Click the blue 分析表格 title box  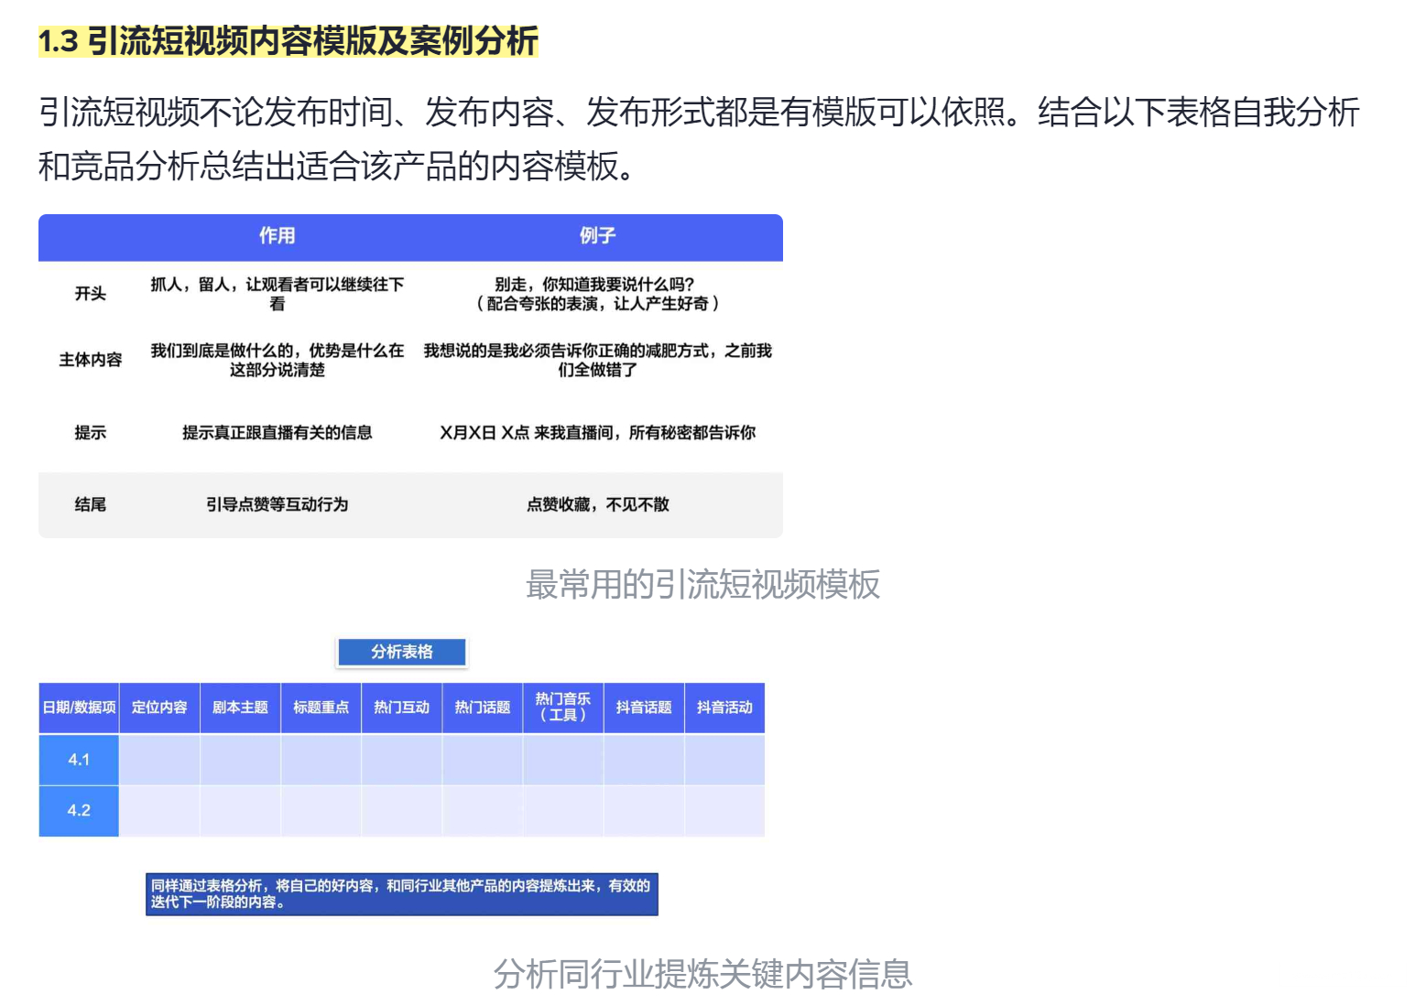[402, 652]
